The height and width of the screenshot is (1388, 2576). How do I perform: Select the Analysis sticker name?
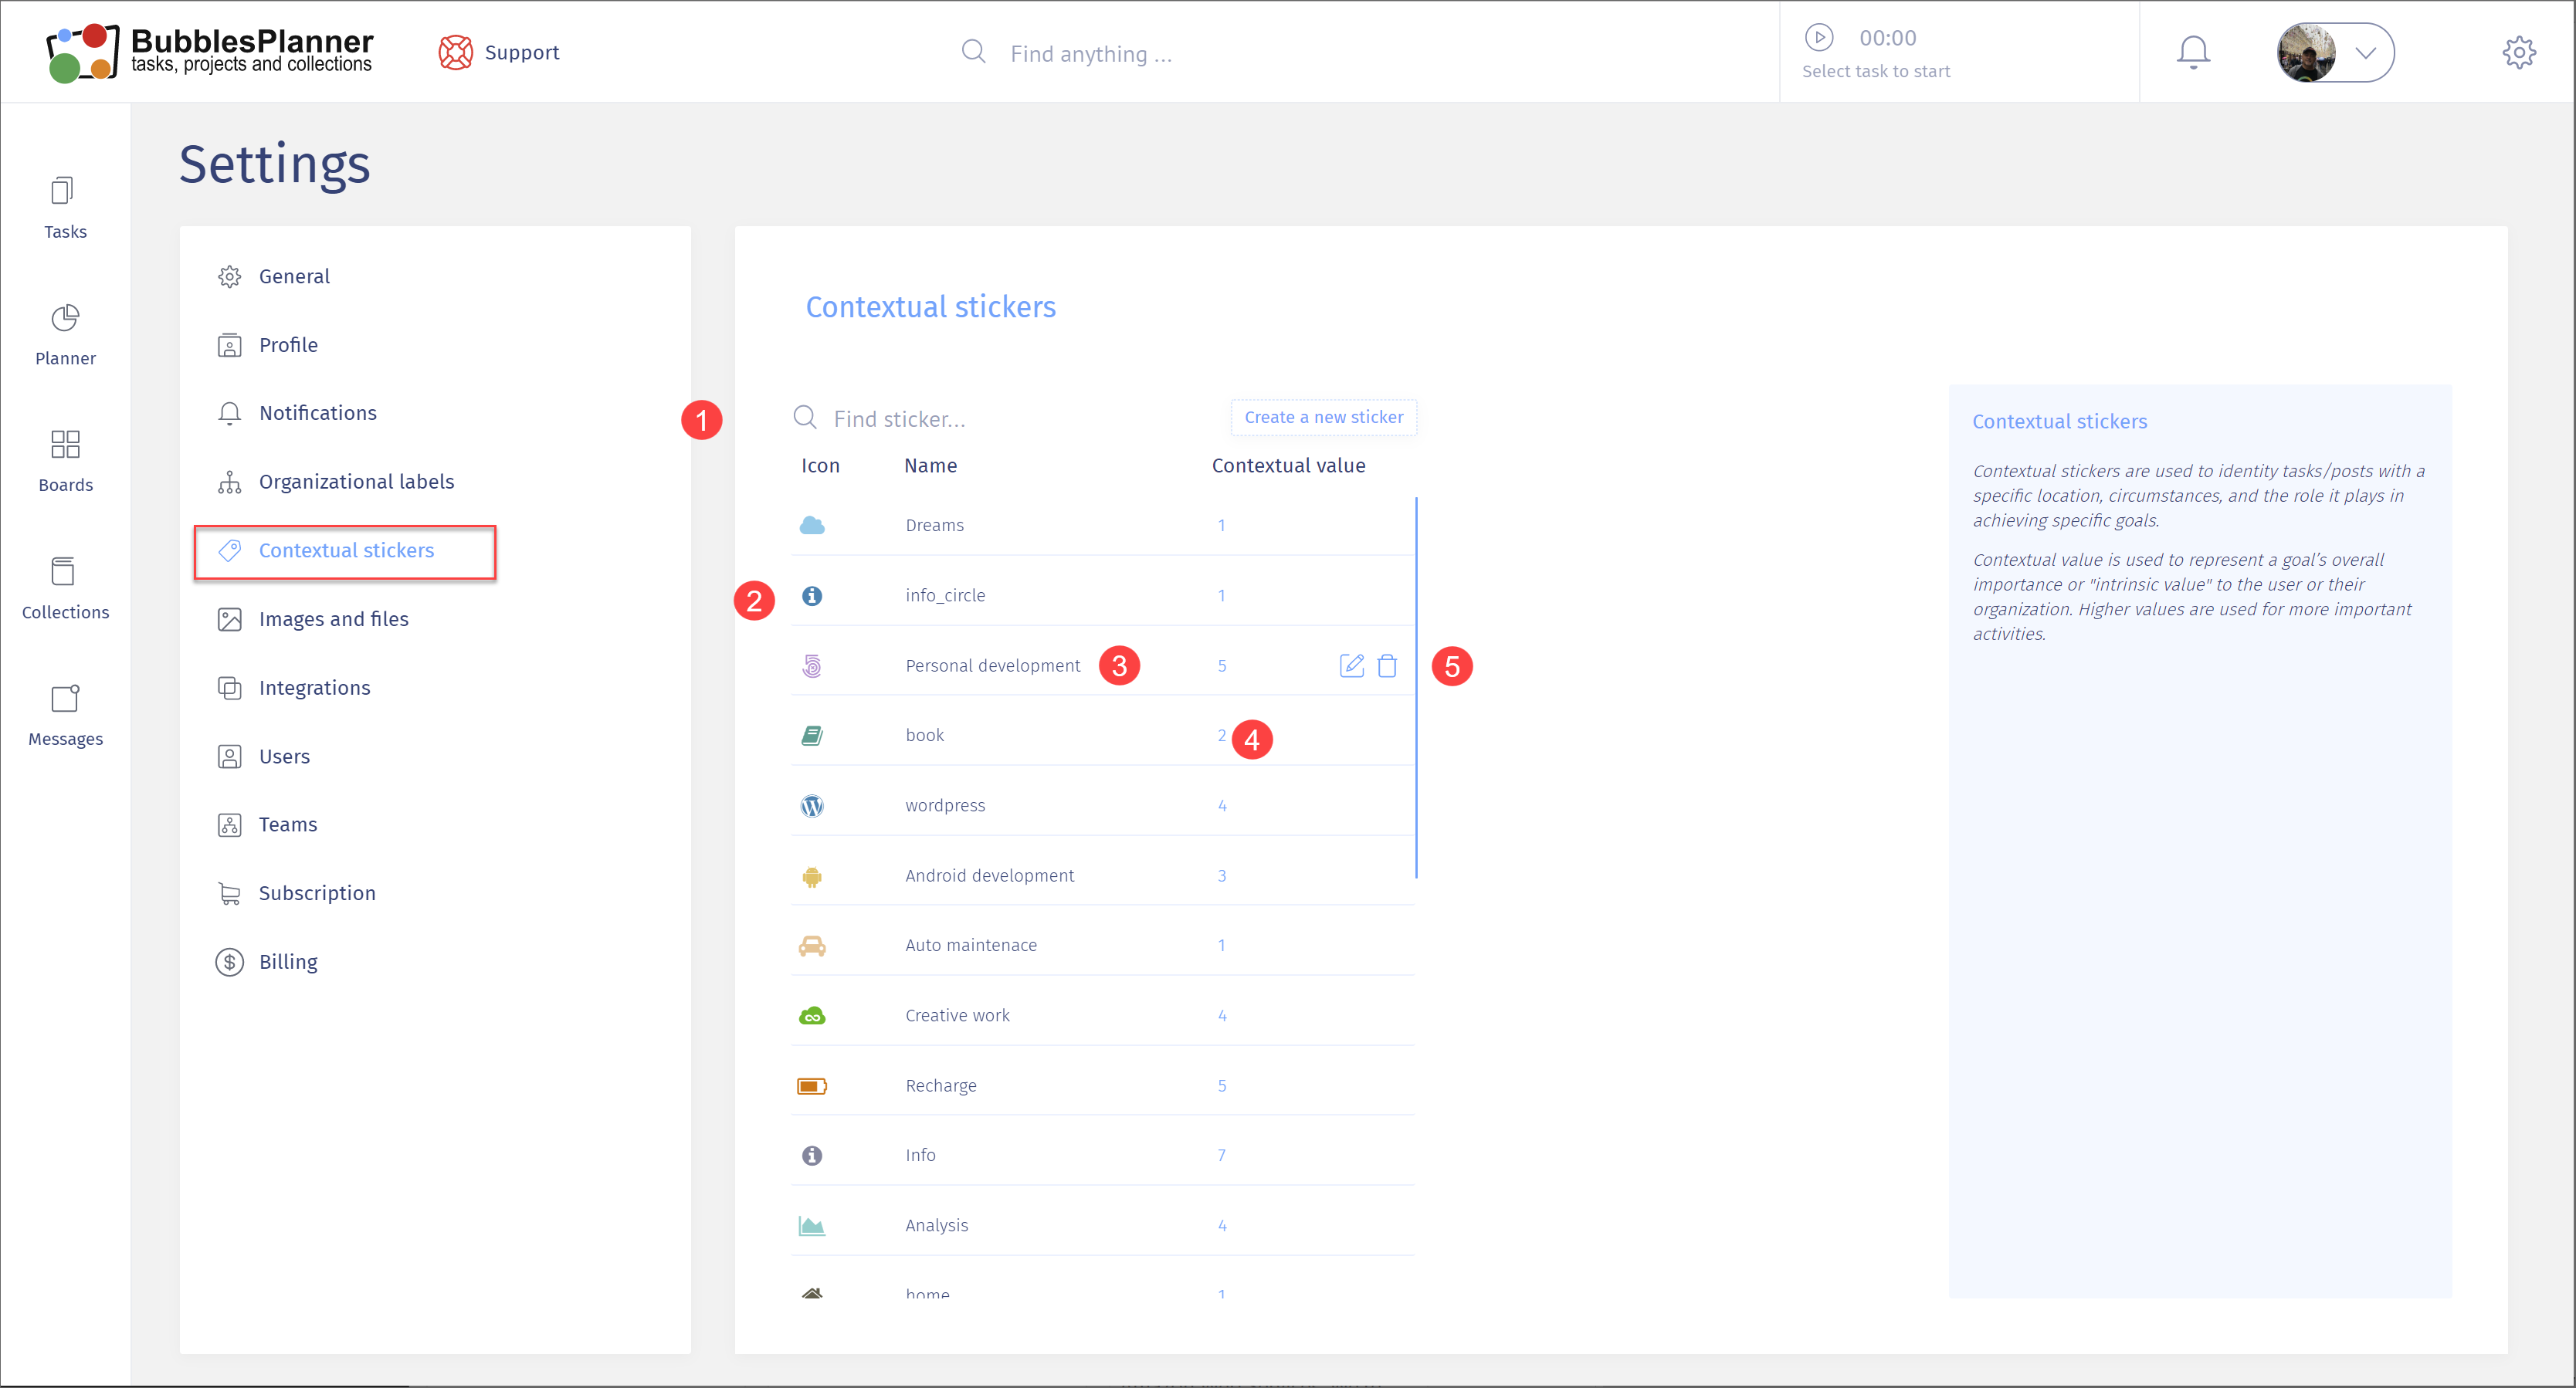(x=936, y=1225)
